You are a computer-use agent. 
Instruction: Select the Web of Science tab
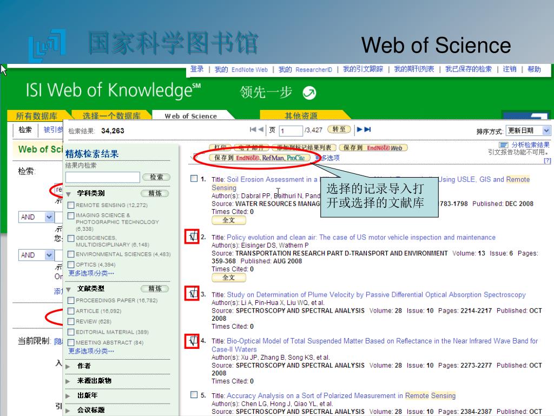coord(191,116)
